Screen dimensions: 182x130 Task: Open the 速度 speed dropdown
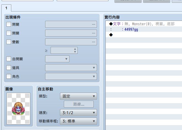pyautogui.click(x=78, y=113)
